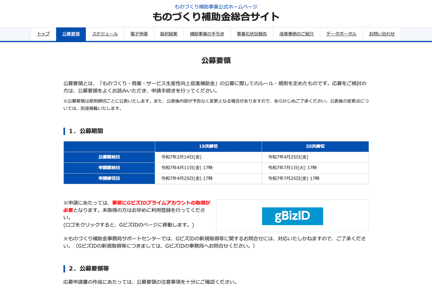
Task: Click the 令和7年4月11日(金) 17時 cell
Action: pyautogui.click(x=208, y=168)
